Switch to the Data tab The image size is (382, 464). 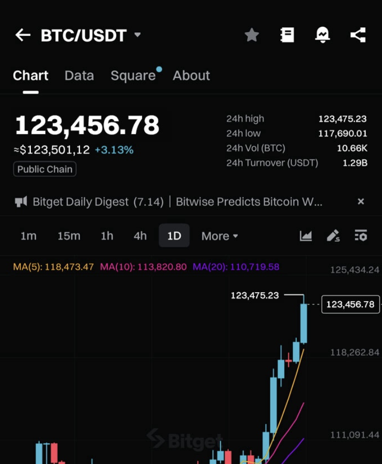point(79,76)
